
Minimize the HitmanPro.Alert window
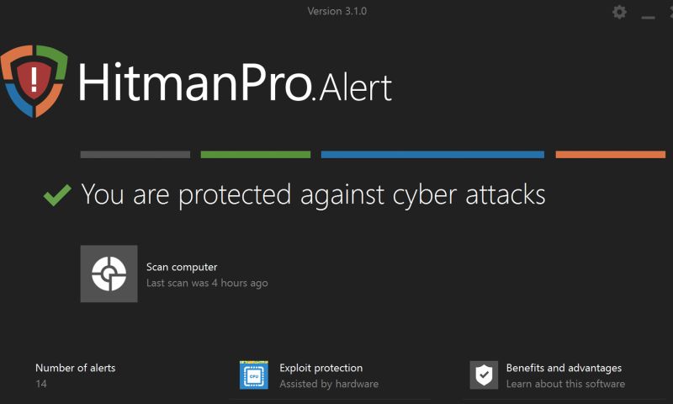point(648,13)
